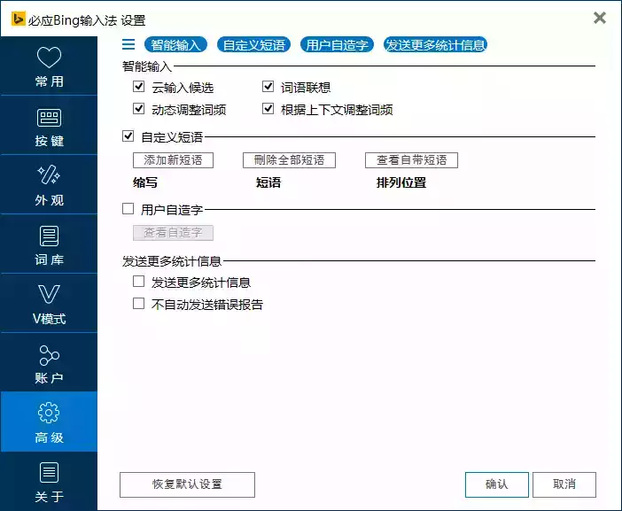Click the hamburger menu icon
The width and height of the screenshot is (622, 511).
click(128, 44)
